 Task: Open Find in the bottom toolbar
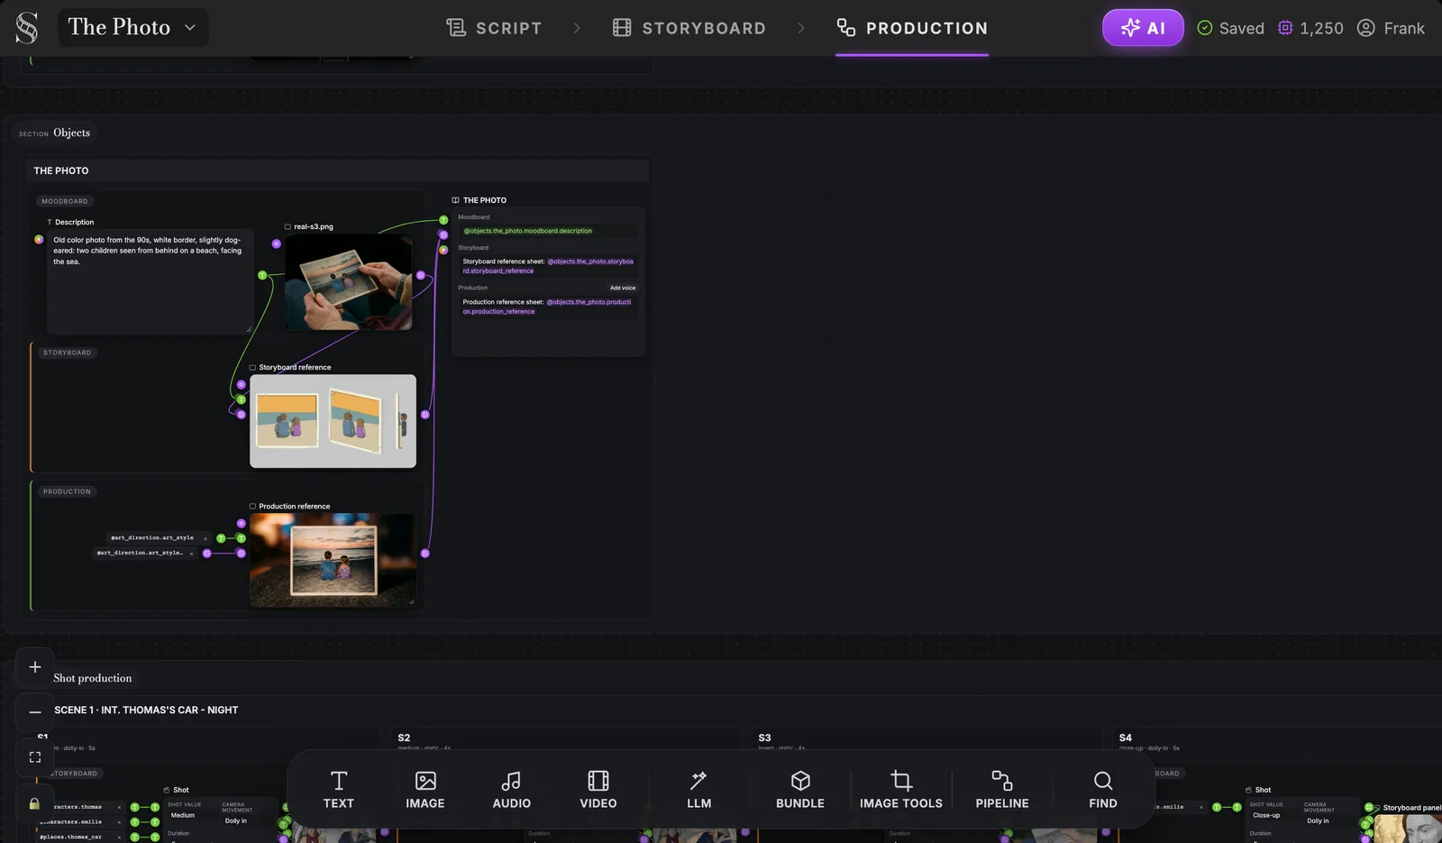(1103, 790)
